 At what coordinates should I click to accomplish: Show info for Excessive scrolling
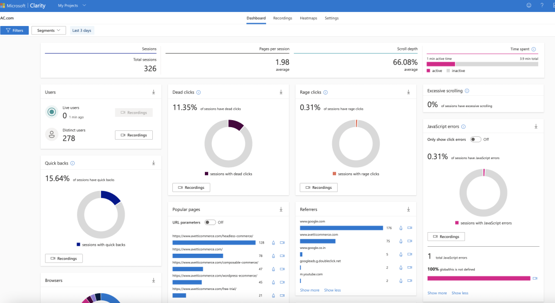coord(467,91)
